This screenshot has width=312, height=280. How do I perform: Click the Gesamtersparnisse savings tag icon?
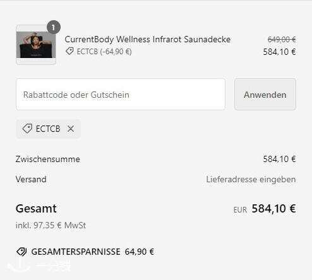pyautogui.click(x=21, y=252)
